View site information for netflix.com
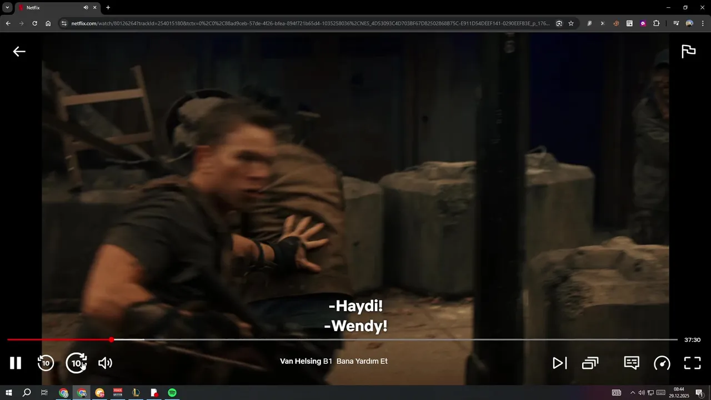Viewport: 711px width, 400px height. [x=64, y=23]
